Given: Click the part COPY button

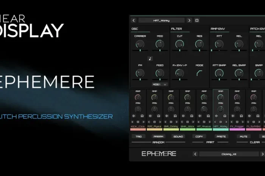Looking at the screenshot, I should click(199, 136).
